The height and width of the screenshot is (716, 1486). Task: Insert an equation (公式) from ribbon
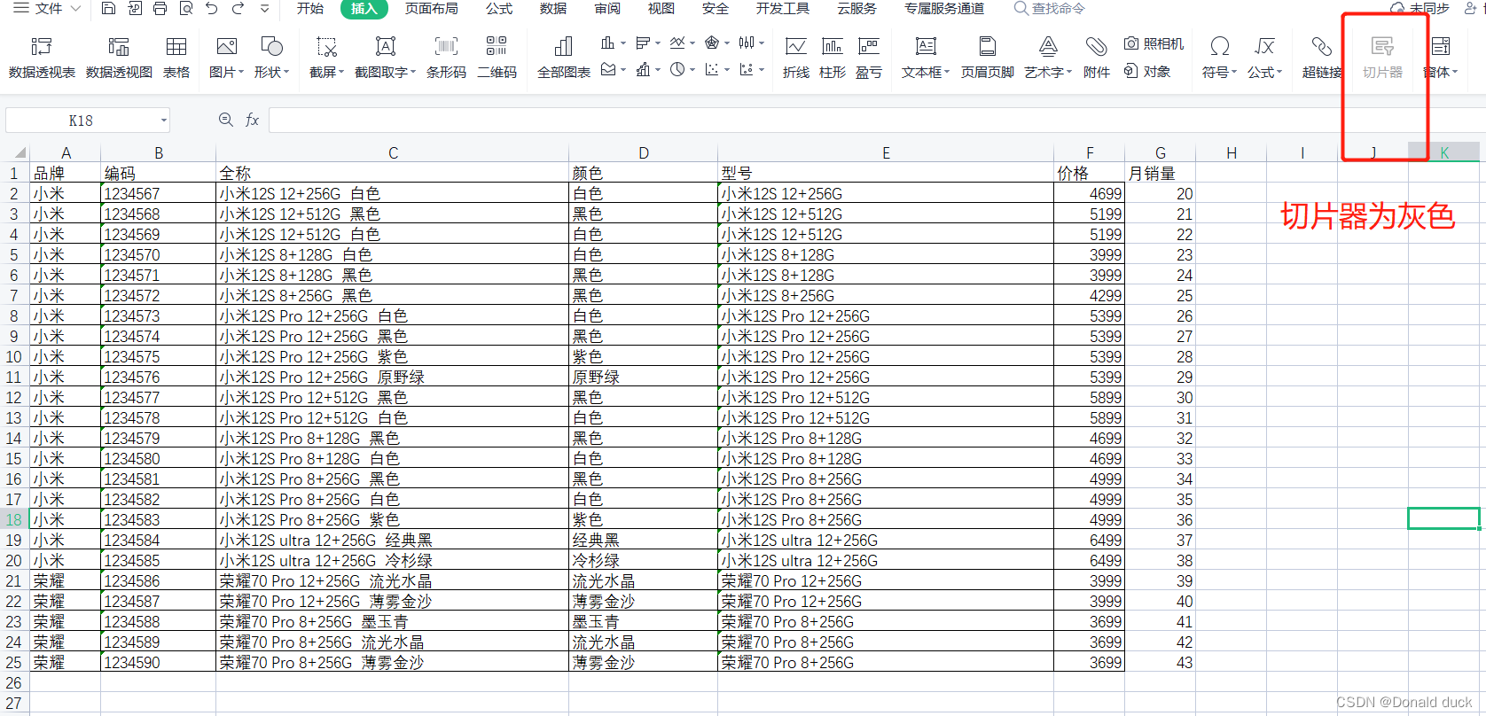pyautogui.click(x=1265, y=58)
